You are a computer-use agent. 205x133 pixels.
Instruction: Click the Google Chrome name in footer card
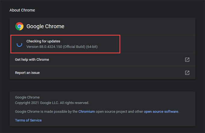(27, 97)
